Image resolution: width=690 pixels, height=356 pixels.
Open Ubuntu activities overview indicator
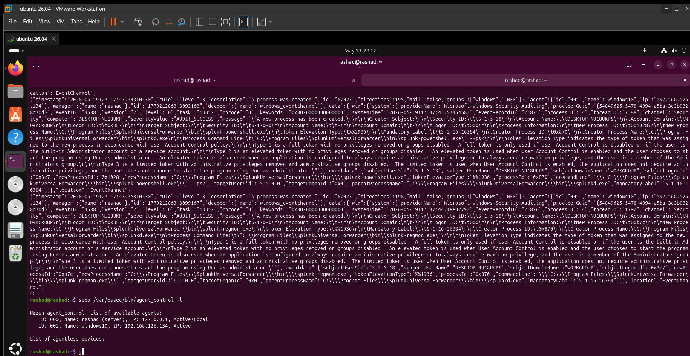[16, 51]
